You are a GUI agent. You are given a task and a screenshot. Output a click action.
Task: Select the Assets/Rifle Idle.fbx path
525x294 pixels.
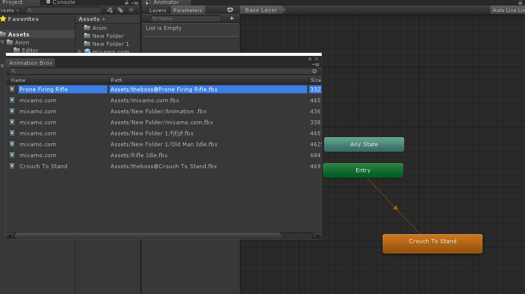coord(139,155)
